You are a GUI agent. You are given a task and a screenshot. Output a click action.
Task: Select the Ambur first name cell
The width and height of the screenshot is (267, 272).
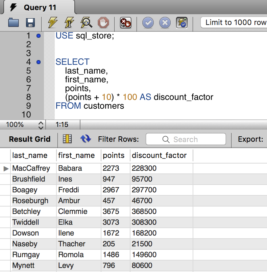[x=79, y=201]
